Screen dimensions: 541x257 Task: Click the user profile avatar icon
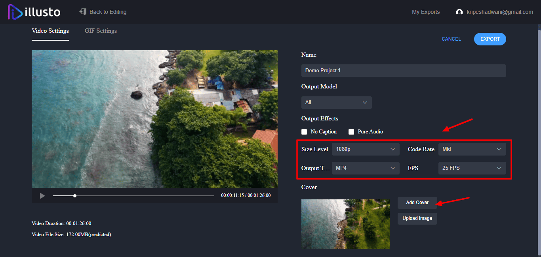[x=459, y=12]
